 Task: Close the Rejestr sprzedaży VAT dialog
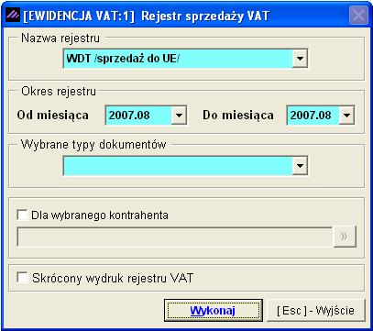pyautogui.click(x=358, y=15)
